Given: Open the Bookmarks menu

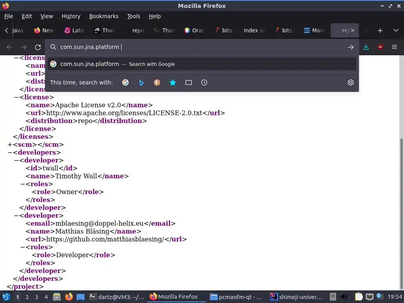Looking at the screenshot, I should (104, 16).
